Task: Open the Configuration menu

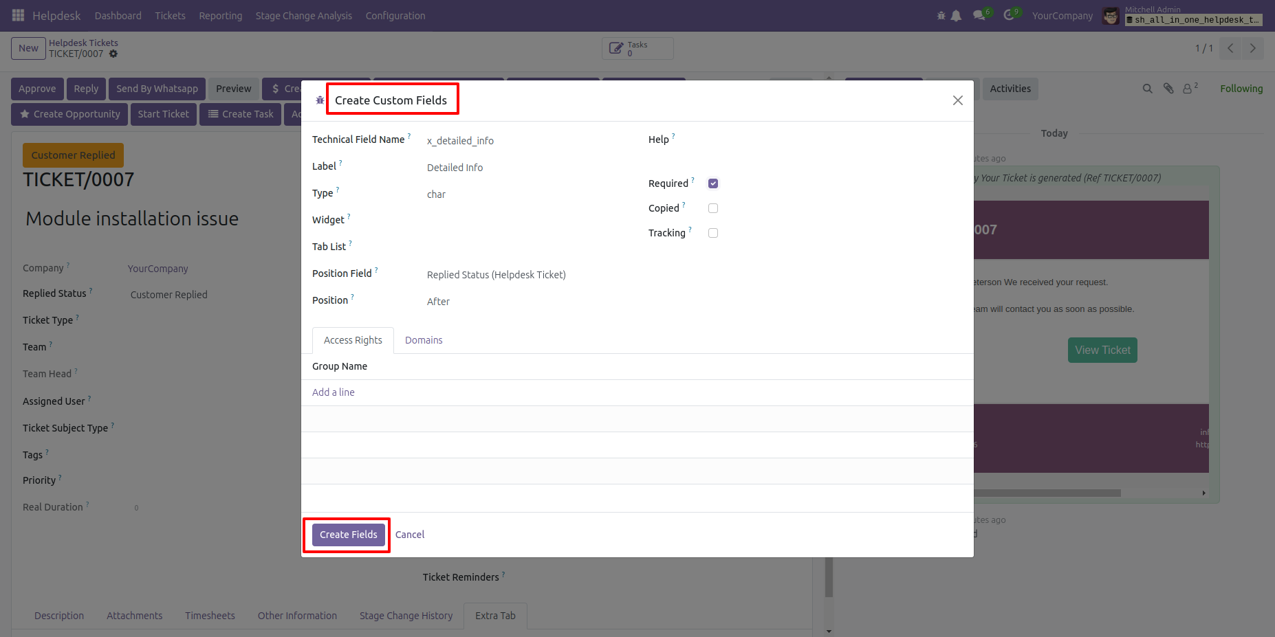Action: [x=395, y=16]
